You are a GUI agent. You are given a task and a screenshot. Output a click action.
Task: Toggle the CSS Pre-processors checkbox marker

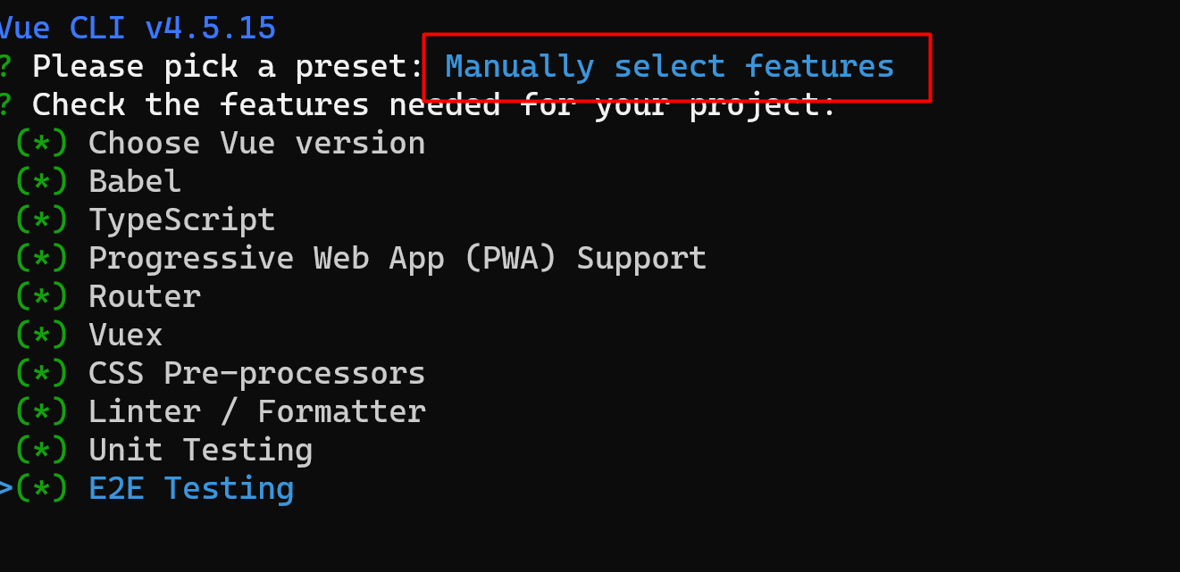click(x=42, y=374)
